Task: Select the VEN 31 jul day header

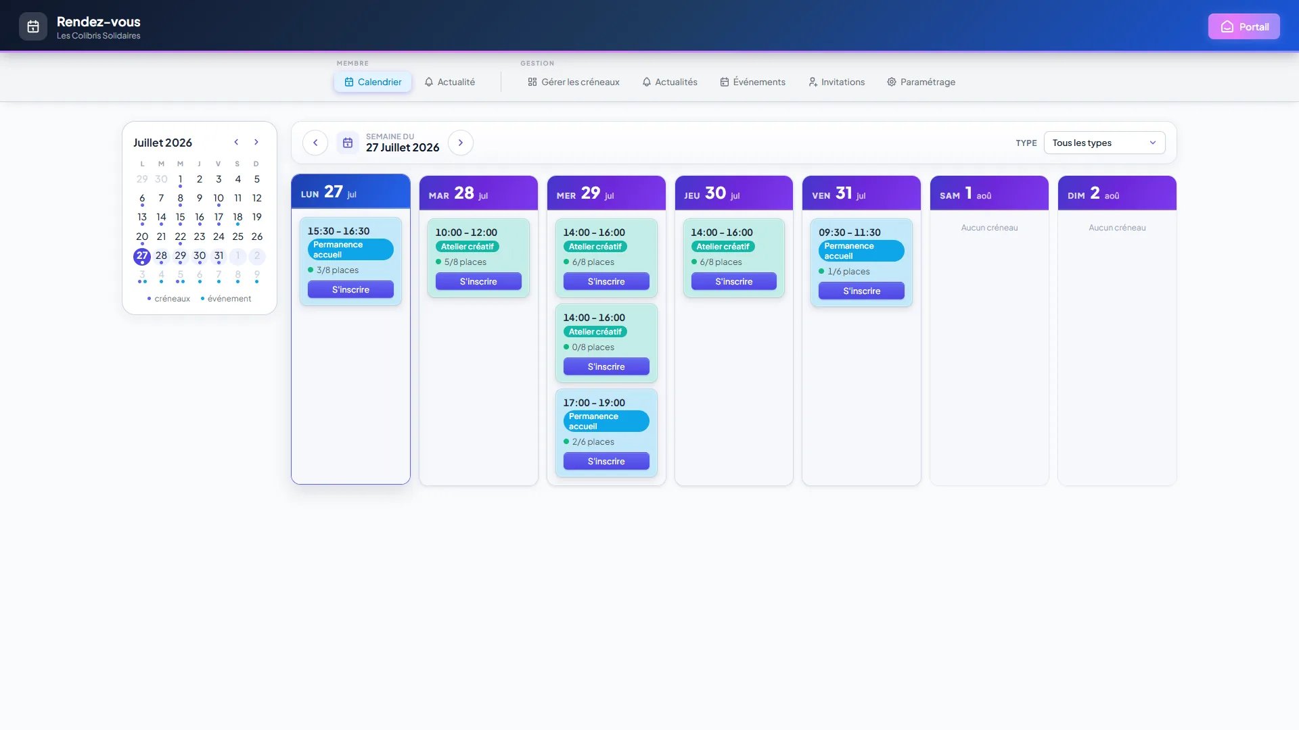Action: (861, 193)
